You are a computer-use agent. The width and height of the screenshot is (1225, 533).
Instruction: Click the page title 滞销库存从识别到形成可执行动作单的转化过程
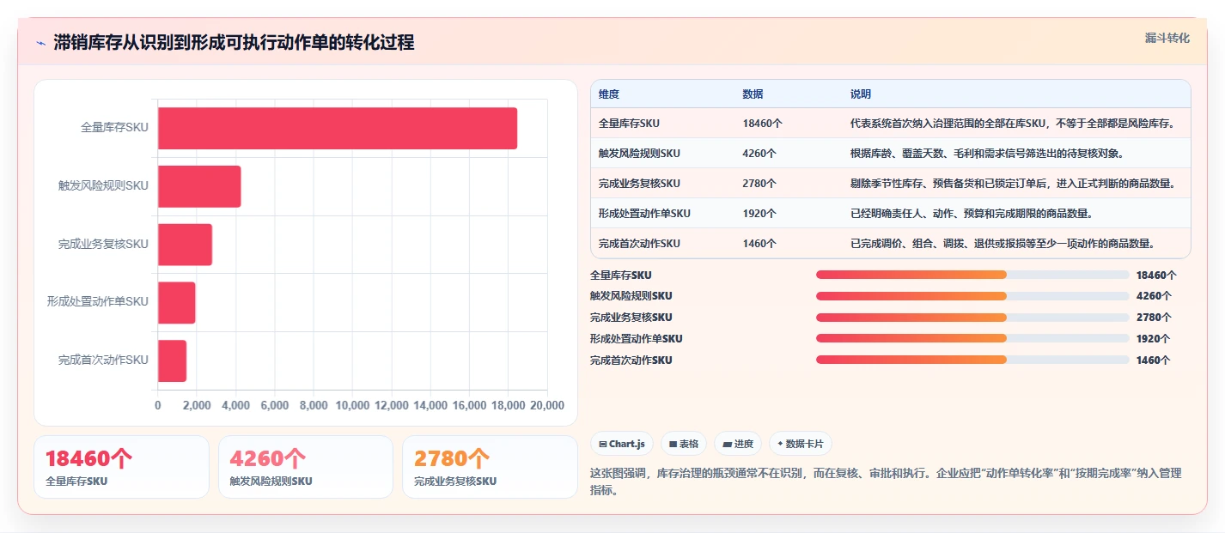234,43
